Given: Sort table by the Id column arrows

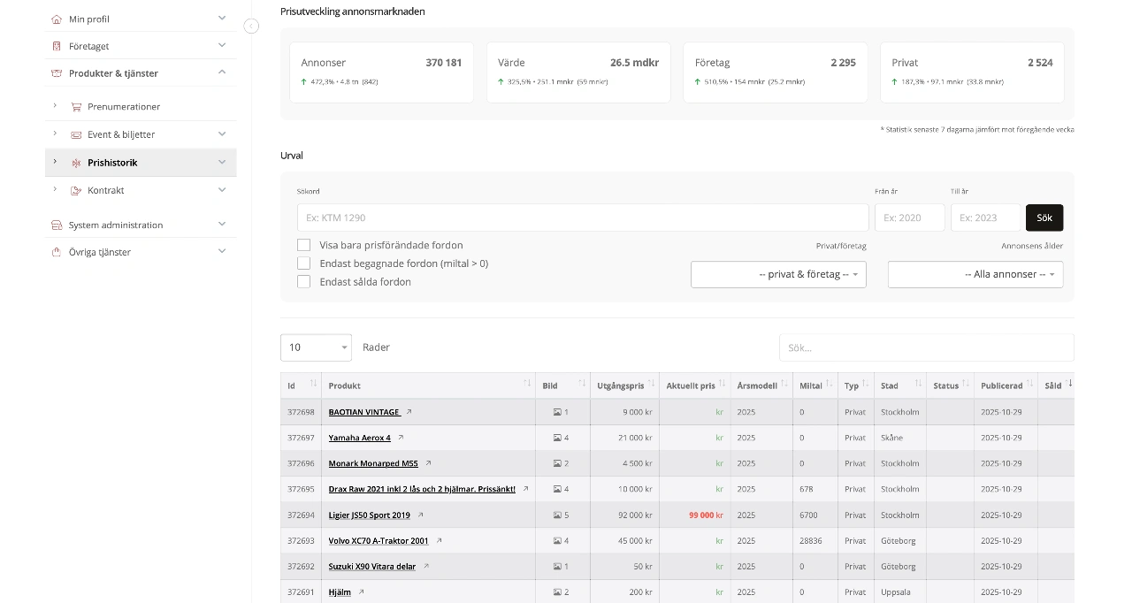Looking at the screenshot, I should 313,384.
